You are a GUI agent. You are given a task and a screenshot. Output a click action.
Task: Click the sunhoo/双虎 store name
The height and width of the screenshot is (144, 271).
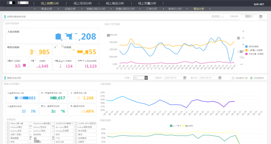[x=39, y=131]
